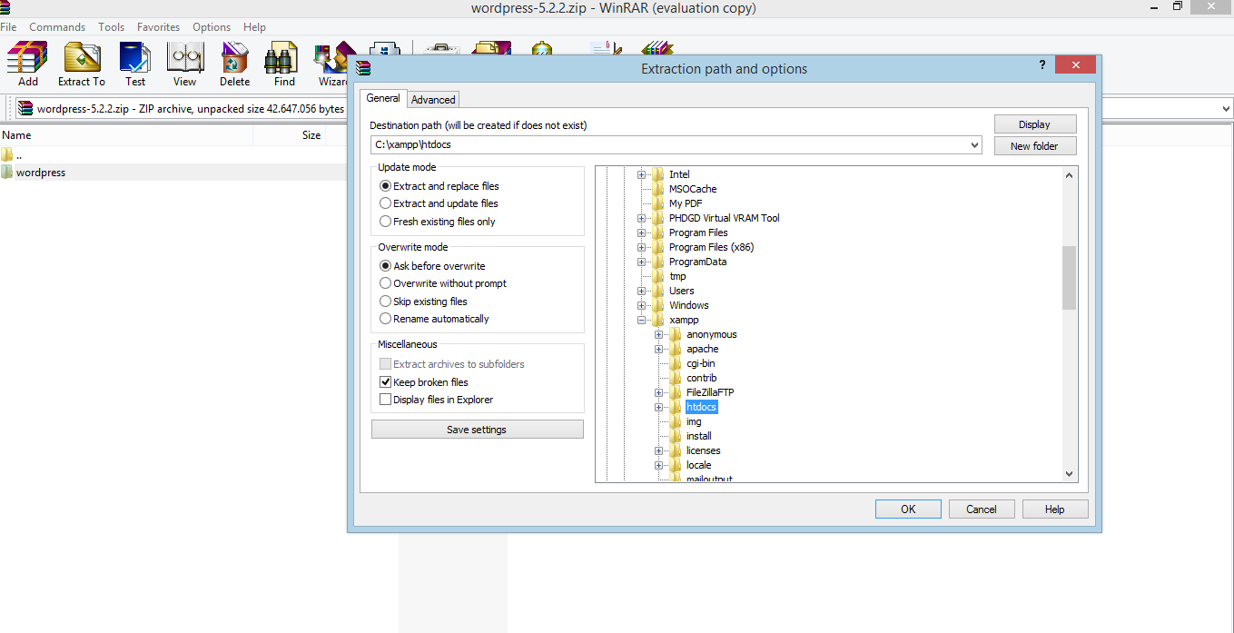Click the xampp folder icon
Image resolution: width=1234 pixels, height=633 pixels.
coord(658,320)
